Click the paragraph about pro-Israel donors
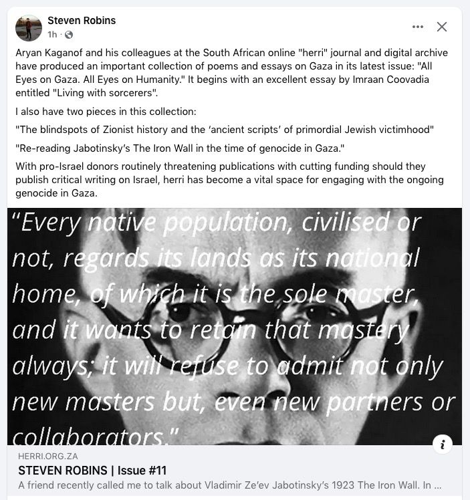This screenshot has width=470, height=500. pos(229,180)
